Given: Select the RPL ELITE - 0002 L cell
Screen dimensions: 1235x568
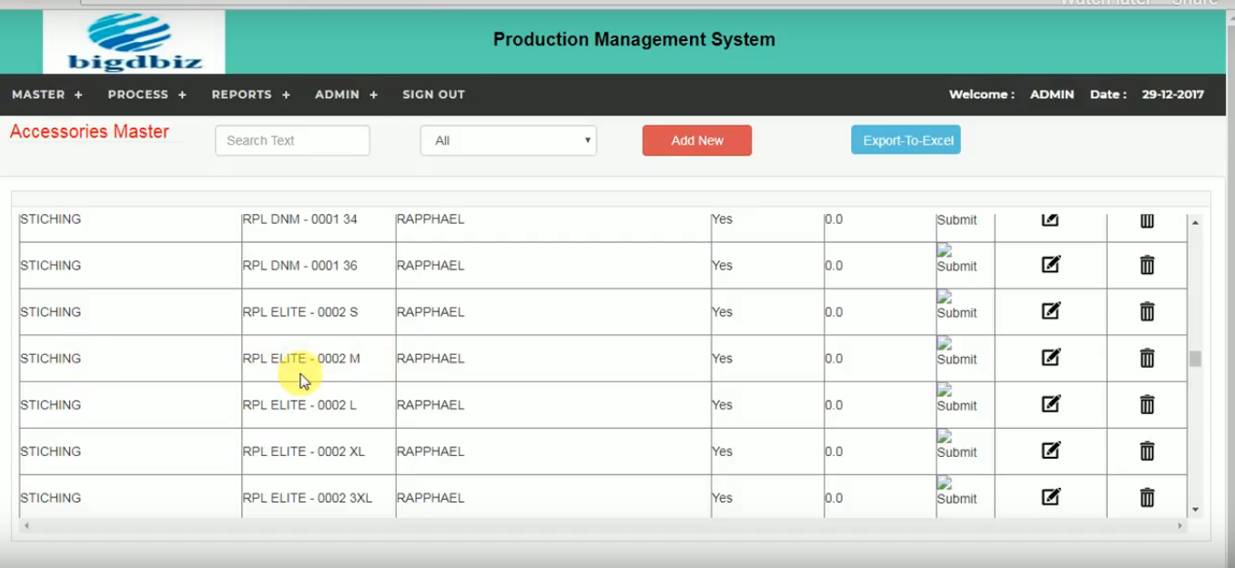Looking at the screenshot, I should pos(319,405).
